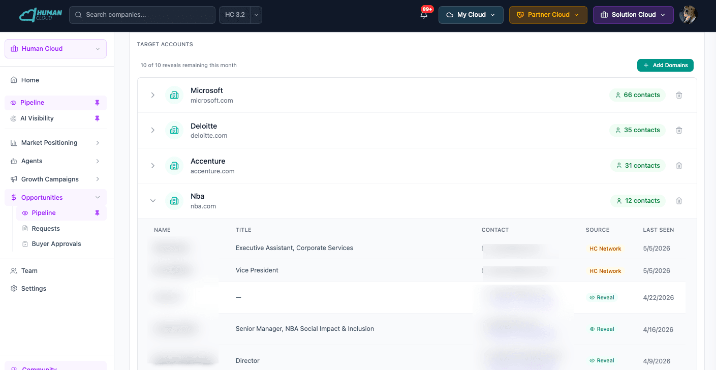This screenshot has width=716, height=370.
Task: Click the microsoft.com domain text
Action: point(212,101)
